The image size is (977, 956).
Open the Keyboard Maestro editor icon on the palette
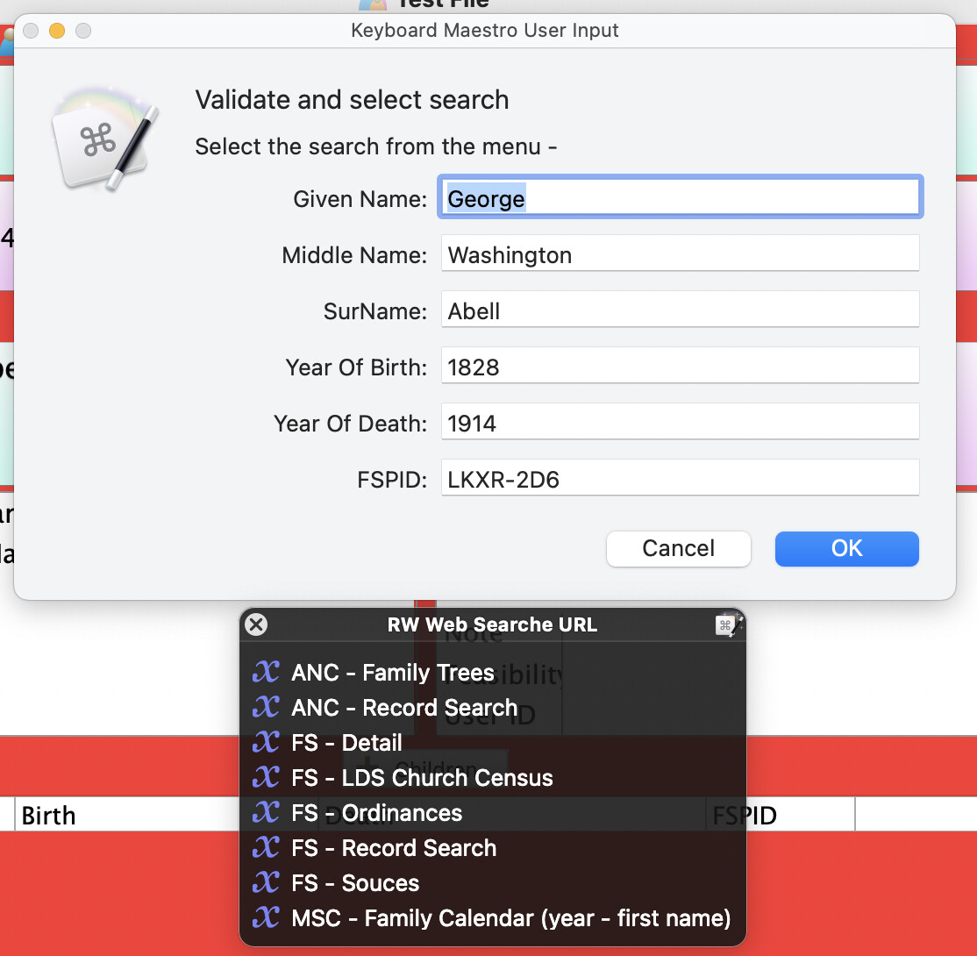[x=728, y=624]
